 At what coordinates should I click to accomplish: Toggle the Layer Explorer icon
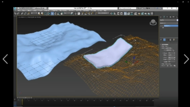click(x=121, y=13)
